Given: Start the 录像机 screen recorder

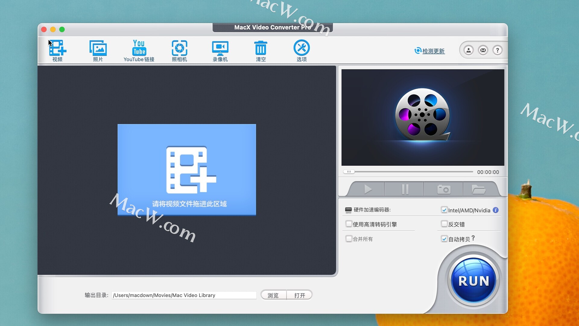Looking at the screenshot, I should pos(220,50).
